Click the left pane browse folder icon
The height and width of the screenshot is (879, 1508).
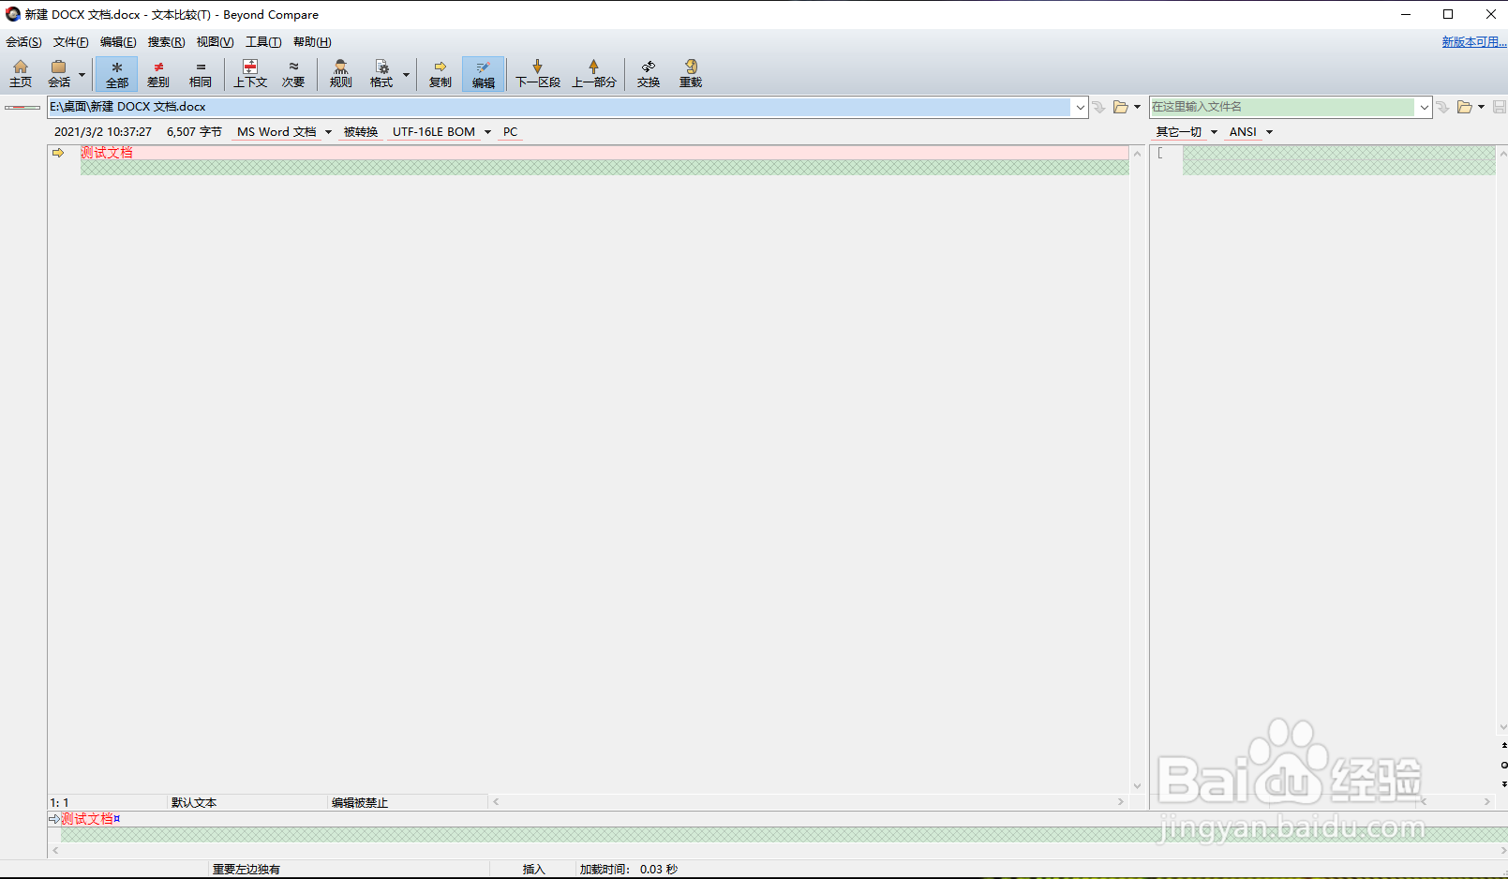click(1120, 107)
